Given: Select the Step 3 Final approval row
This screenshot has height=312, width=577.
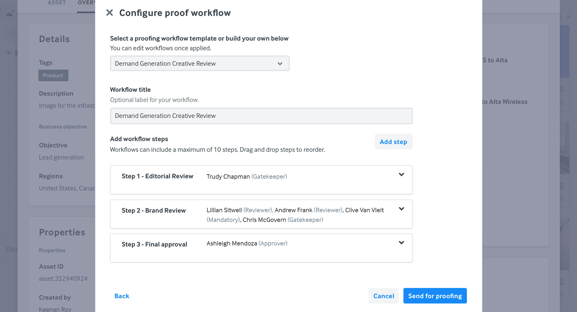Looking at the screenshot, I should coord(261,248).
